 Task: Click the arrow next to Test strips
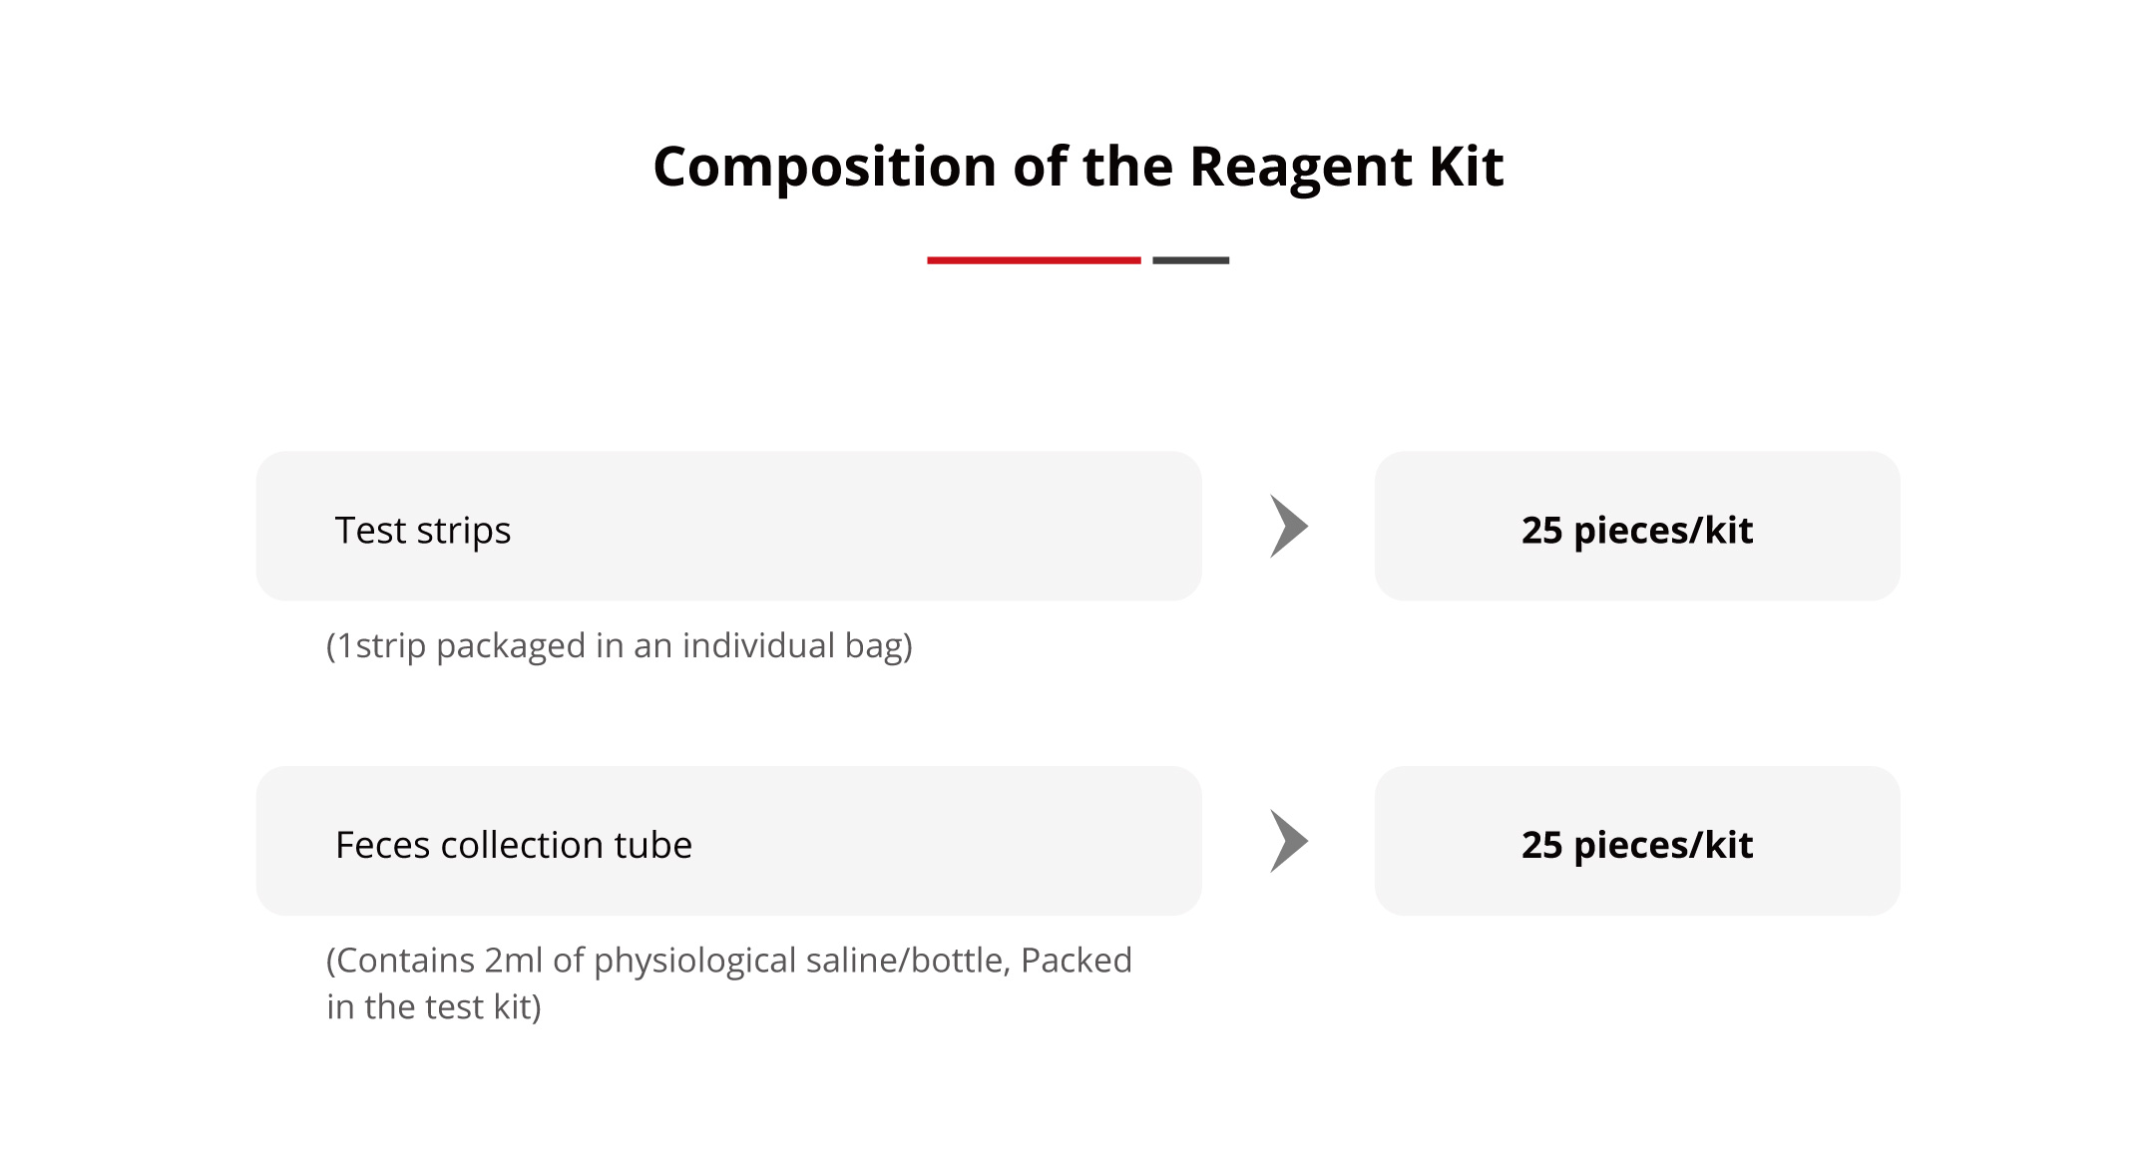click(1288, 526)
